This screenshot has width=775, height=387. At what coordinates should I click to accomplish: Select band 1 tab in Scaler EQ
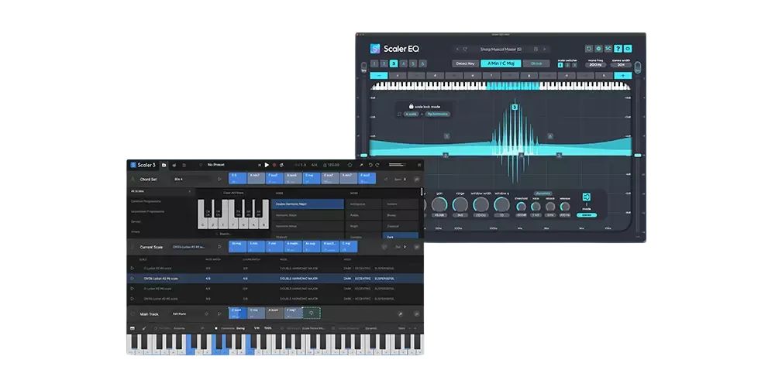[x=374, y=63]
